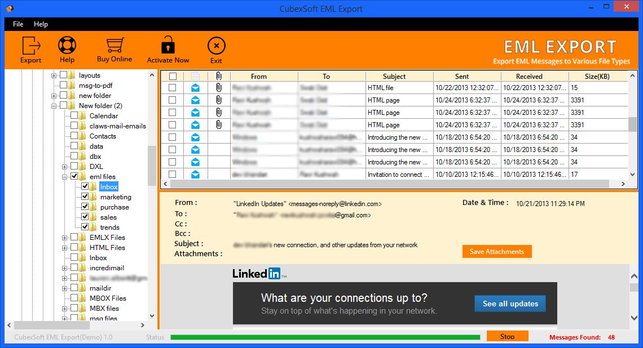Click the paperclip attachment column header icon
This screenshot has width=643, height=348.
pyautogui.click(x=219, y=76)
